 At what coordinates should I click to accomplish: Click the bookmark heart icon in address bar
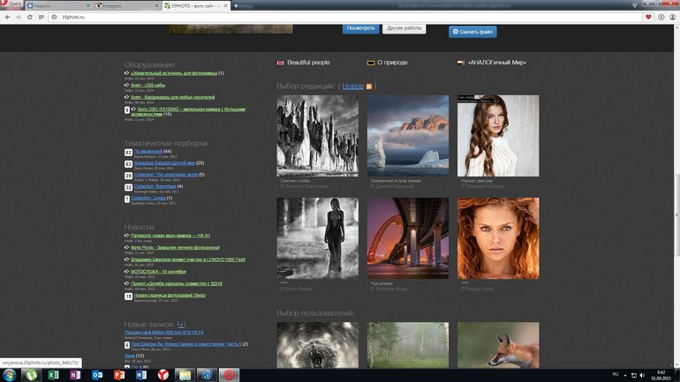click(649, 17)
